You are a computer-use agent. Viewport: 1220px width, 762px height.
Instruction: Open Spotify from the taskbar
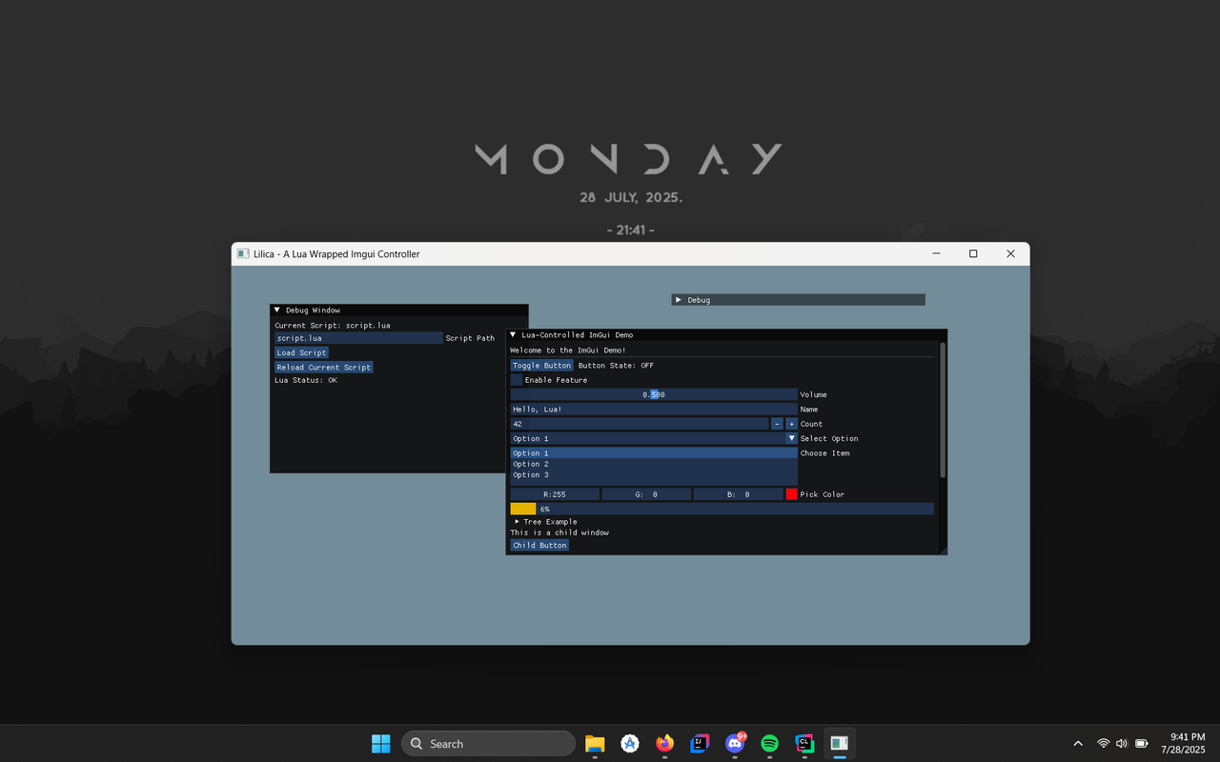pyautogui.click(x=769, y=744)
